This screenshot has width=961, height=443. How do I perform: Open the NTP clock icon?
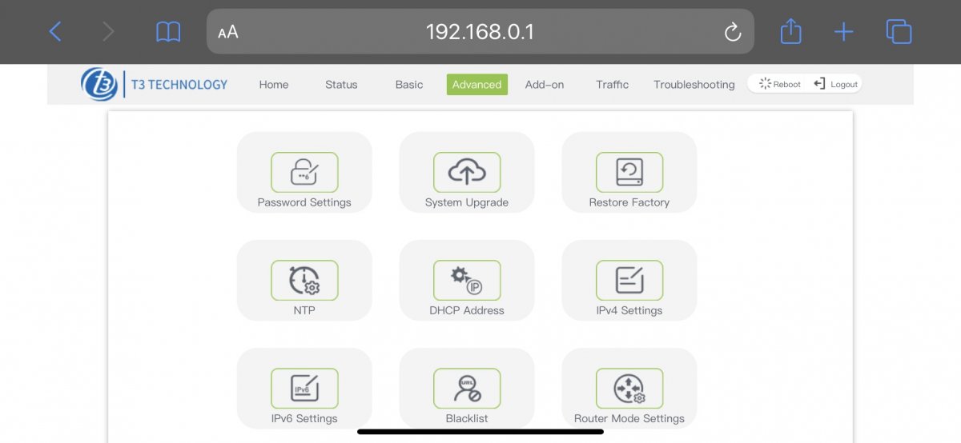point(304,280)
